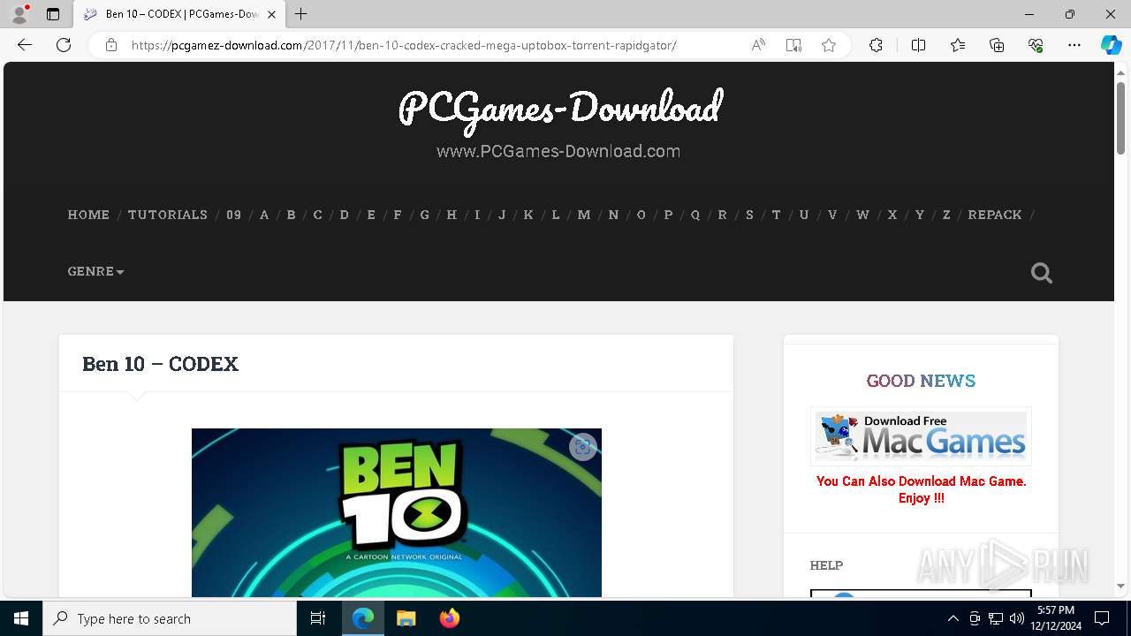
Task: Click the HELP sidebar heading
Action: click(826, 565)
